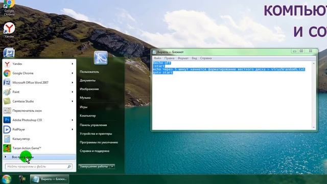Open Панель управления
This screenshot has height=184, width=327.
(93, 125)
